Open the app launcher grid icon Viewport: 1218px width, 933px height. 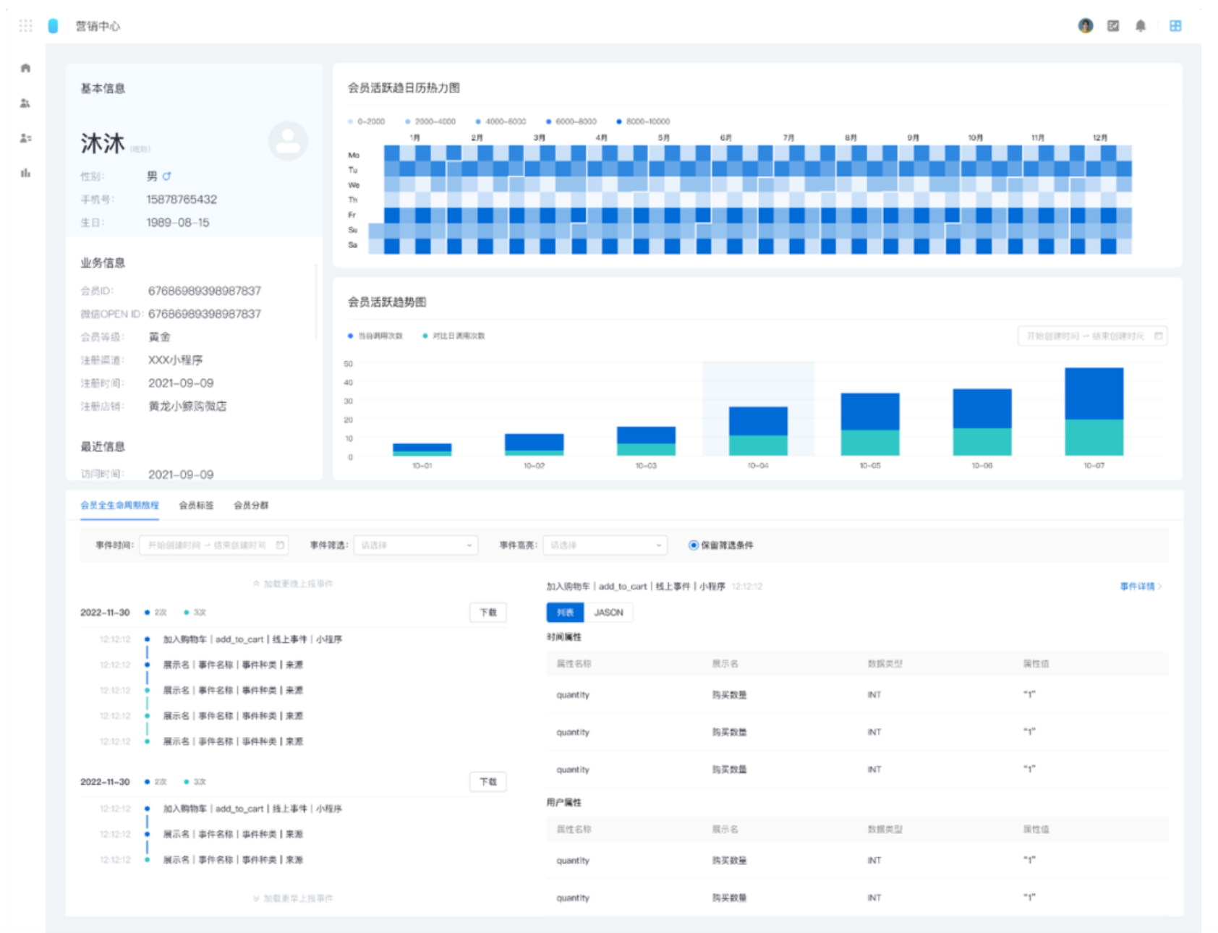tap(26, 26)
